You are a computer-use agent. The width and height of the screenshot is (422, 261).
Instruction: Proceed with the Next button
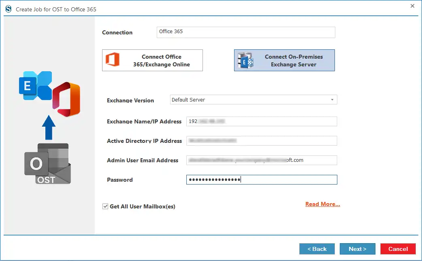click(x=357, y=249)
